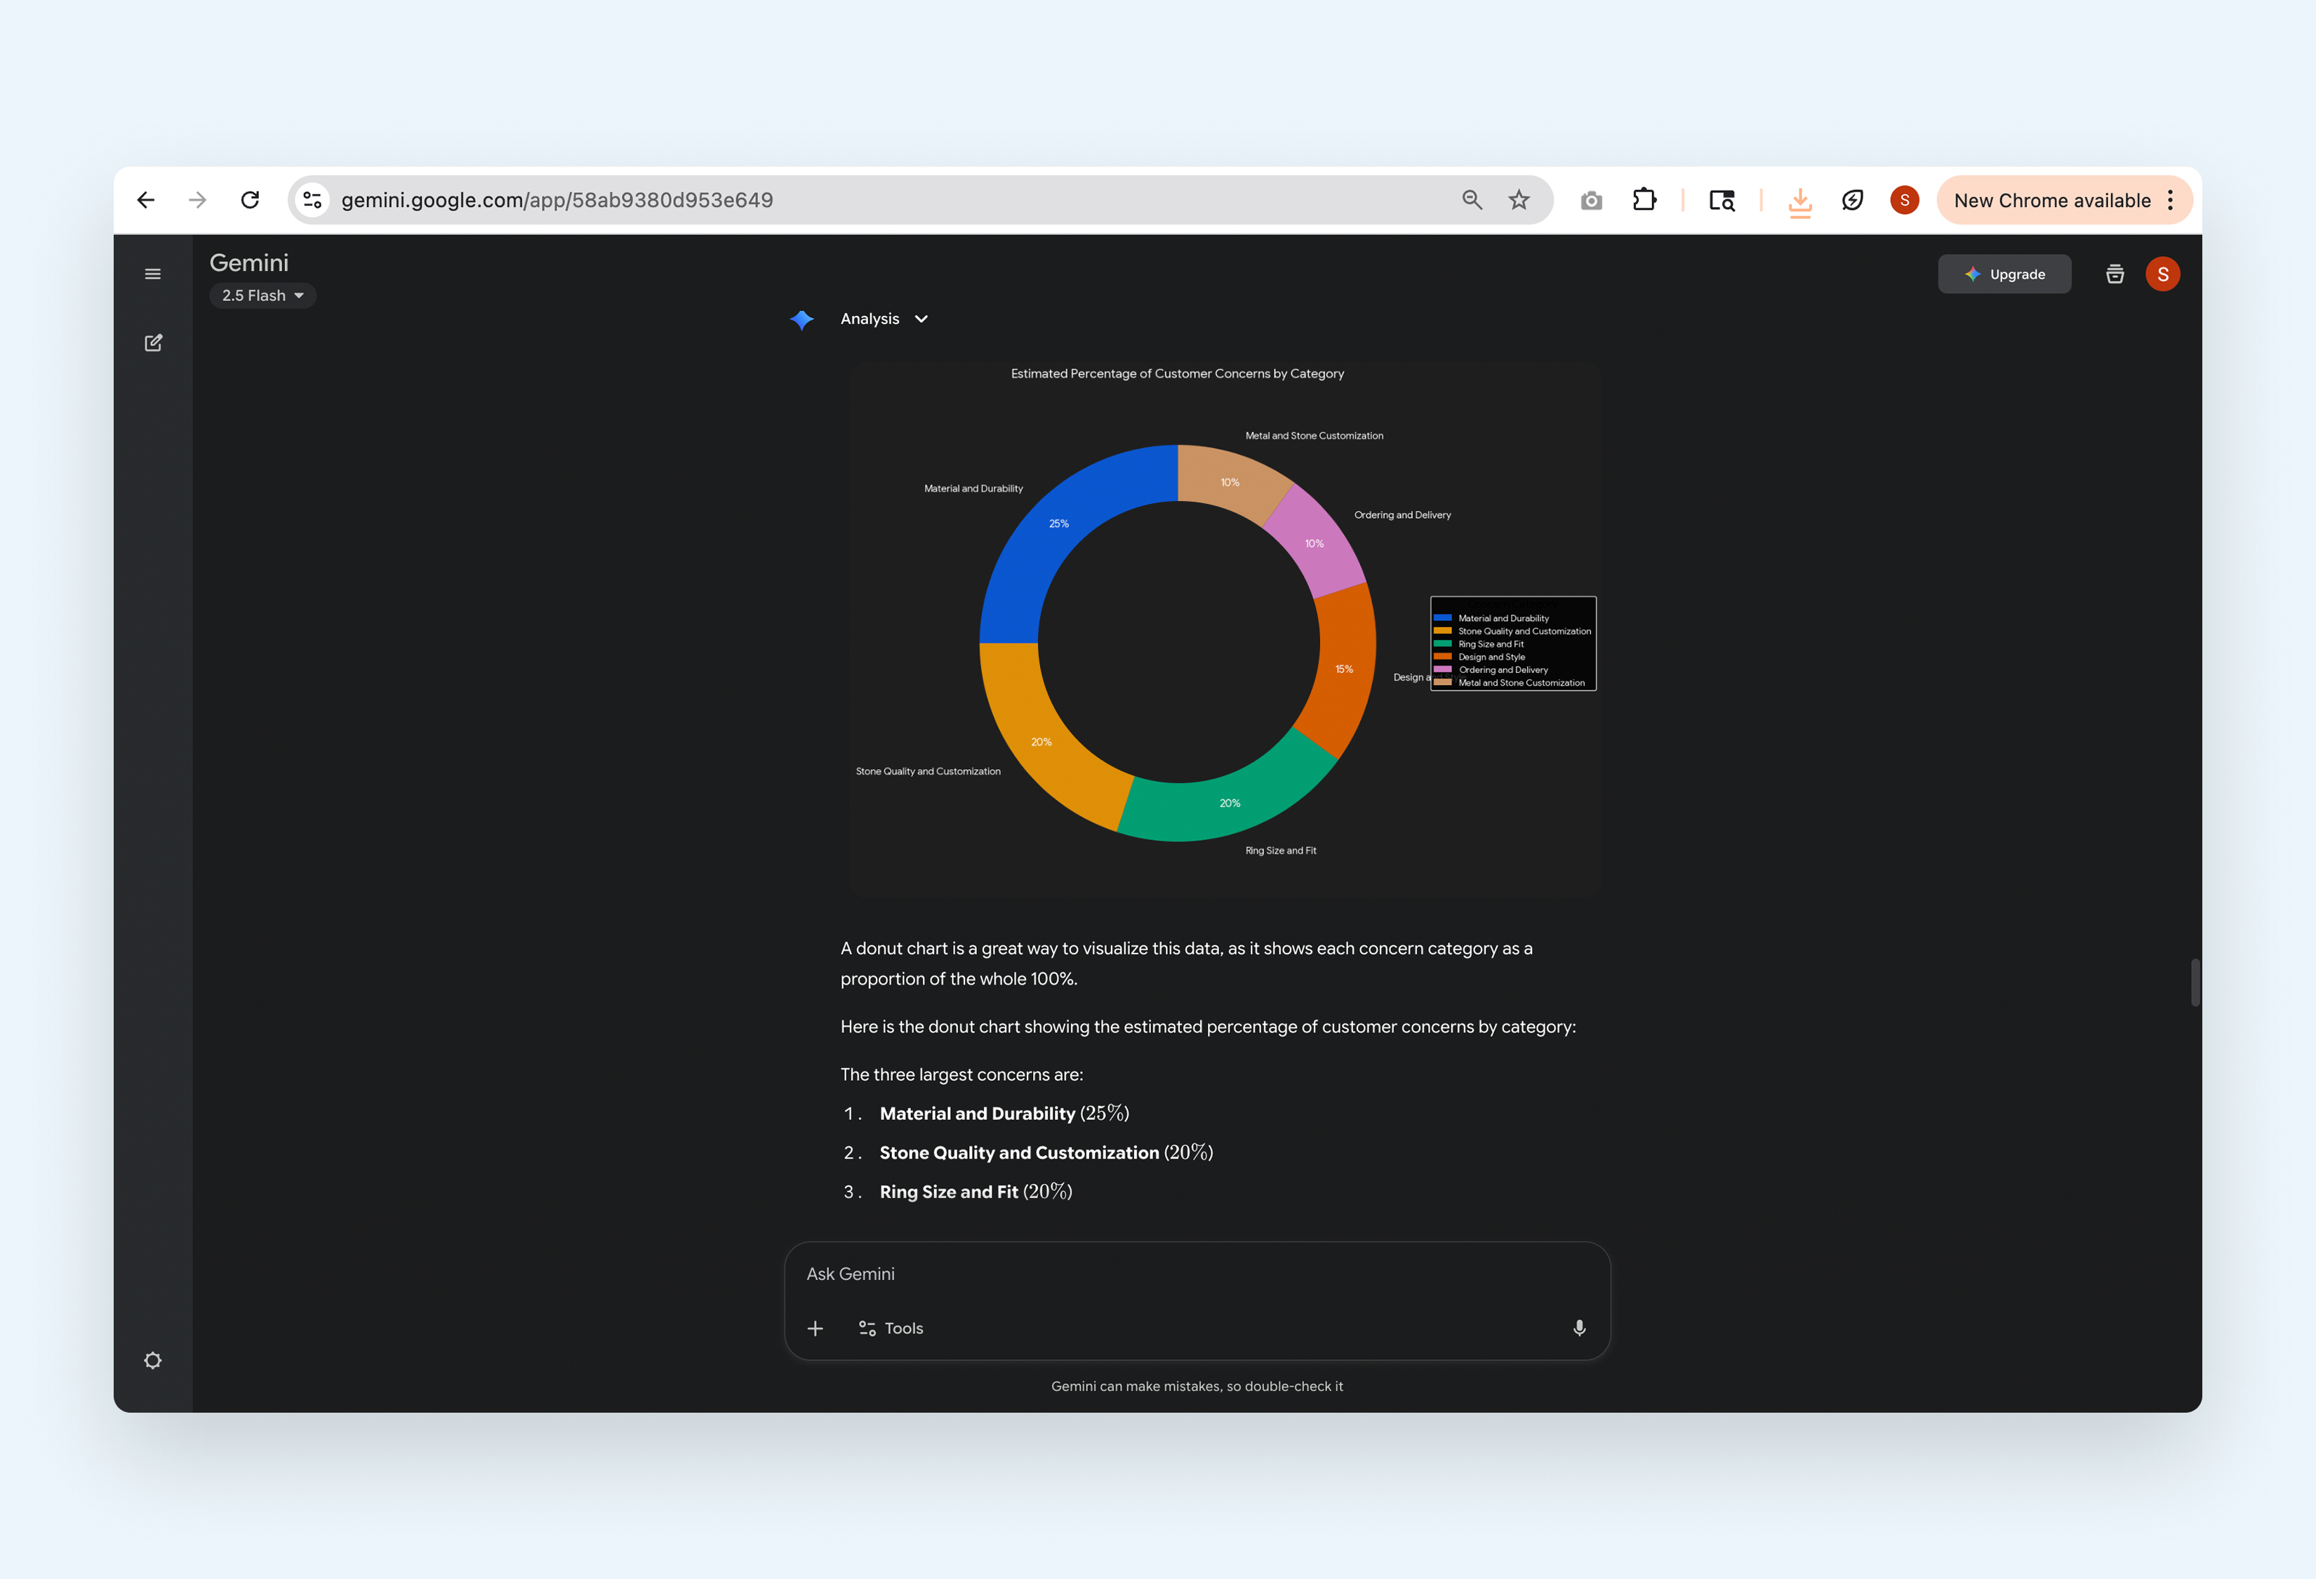The height and width of the screenshot is (1579, 2316).
Task: Click the Ask Gemini input field
Action: pos(1196,1274)
